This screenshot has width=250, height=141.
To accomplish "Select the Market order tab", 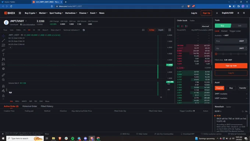I will click(x=224, y=31).
